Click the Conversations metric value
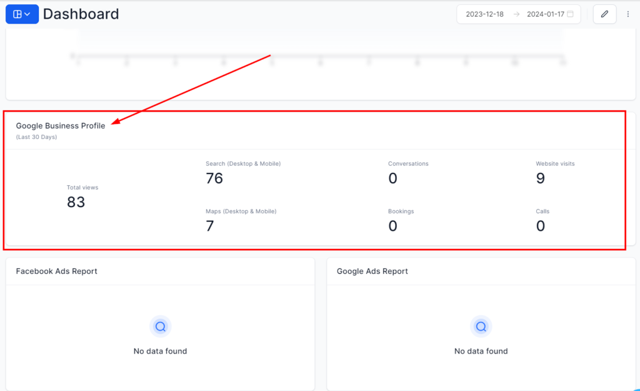This screenshot has width=640, height=391. (x=392, y=178)
